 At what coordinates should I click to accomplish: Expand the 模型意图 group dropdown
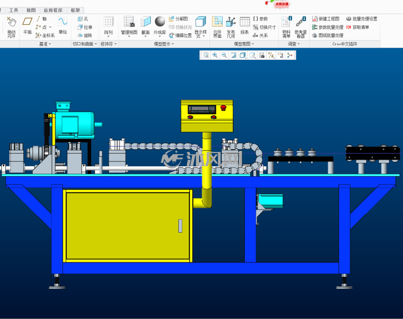coord(244,44)
